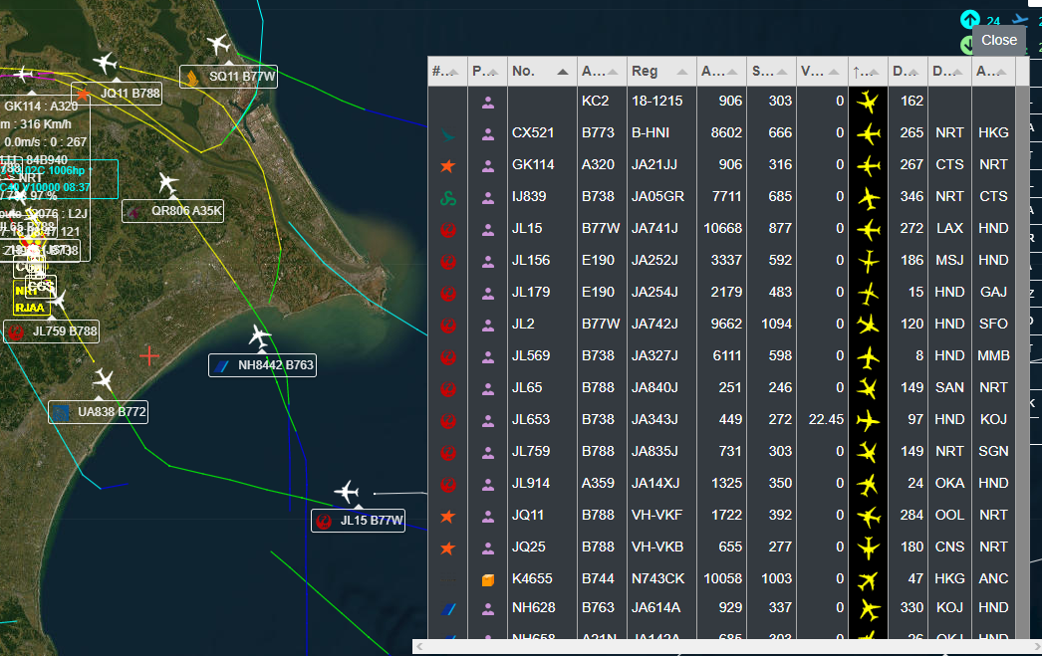Sort by the last A... column header

pos(992,71)
